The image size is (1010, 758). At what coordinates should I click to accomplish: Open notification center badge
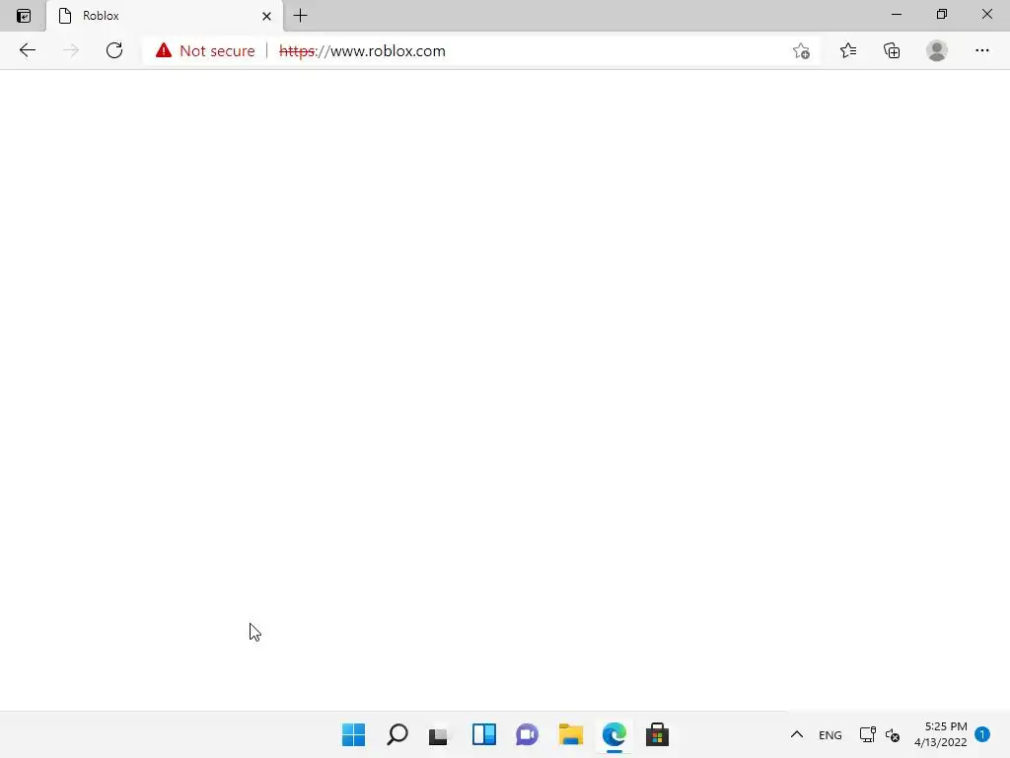pos(982,734)
